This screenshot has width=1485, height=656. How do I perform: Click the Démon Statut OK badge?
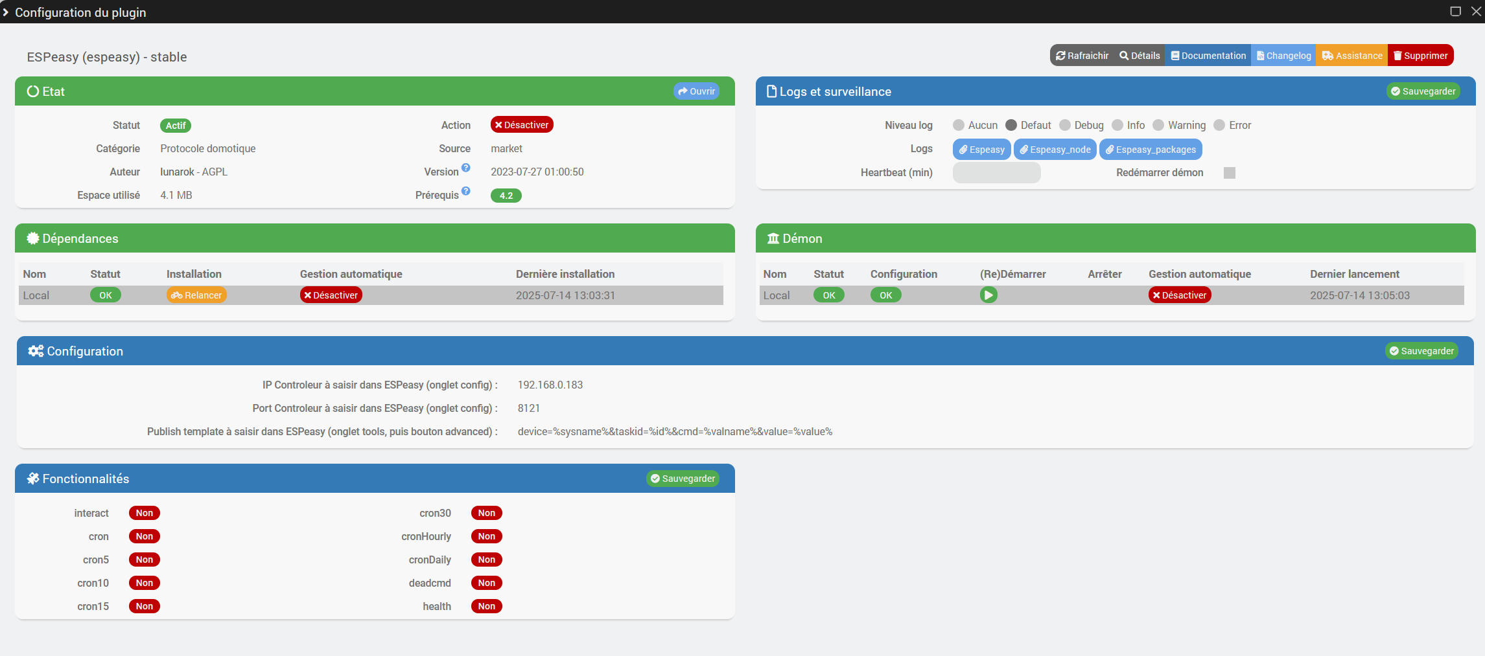pos(829,295)
